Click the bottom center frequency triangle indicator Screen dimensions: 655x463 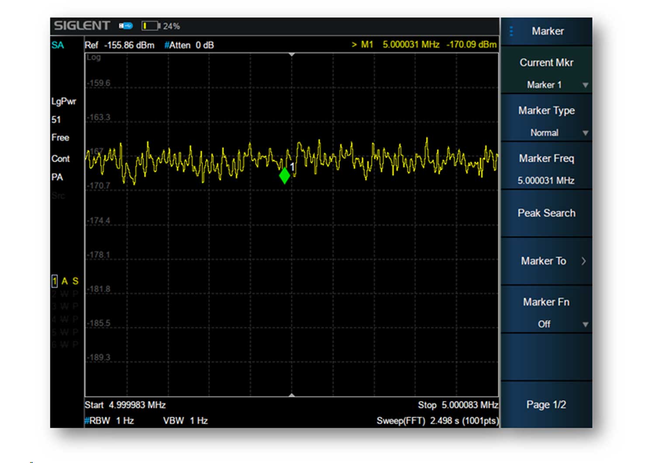click(292, 395)
